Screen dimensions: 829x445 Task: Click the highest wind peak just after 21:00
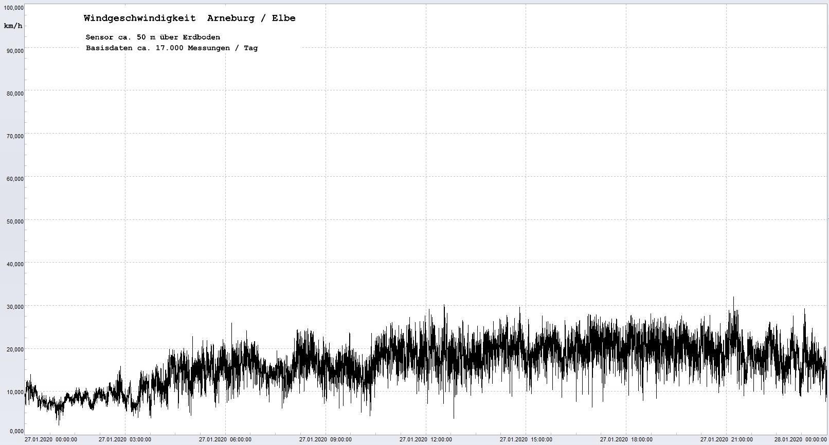(x=733, y=298)
